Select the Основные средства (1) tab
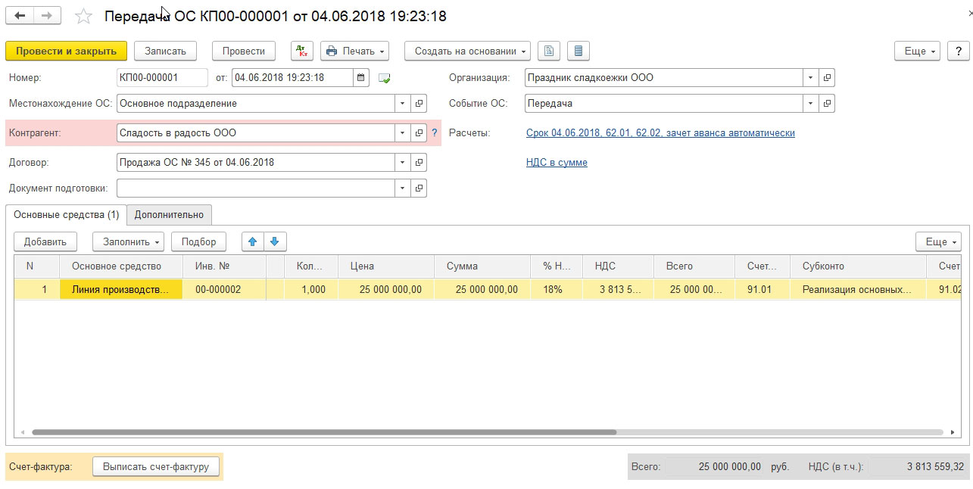Viewport: 973px width, 489px height. pos(67,214)
